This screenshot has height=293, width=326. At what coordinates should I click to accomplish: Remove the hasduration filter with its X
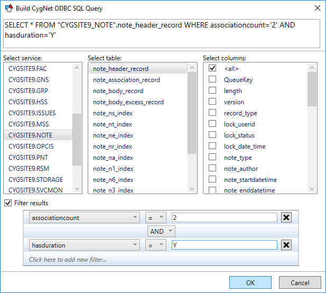[286, 245]
